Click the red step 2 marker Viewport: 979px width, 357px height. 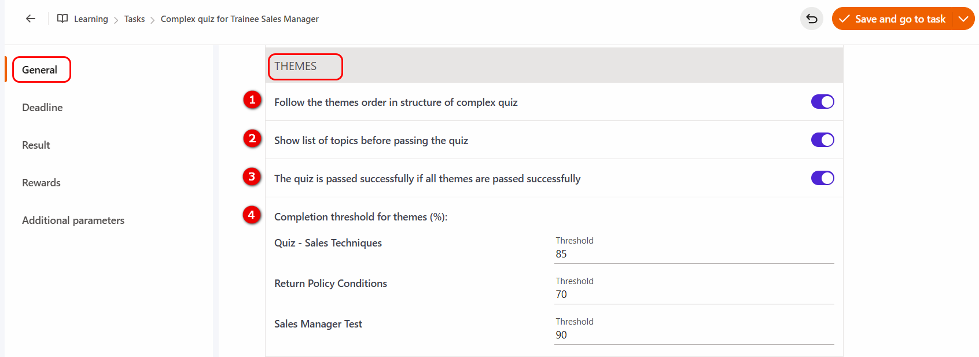[x=252, y=138]
